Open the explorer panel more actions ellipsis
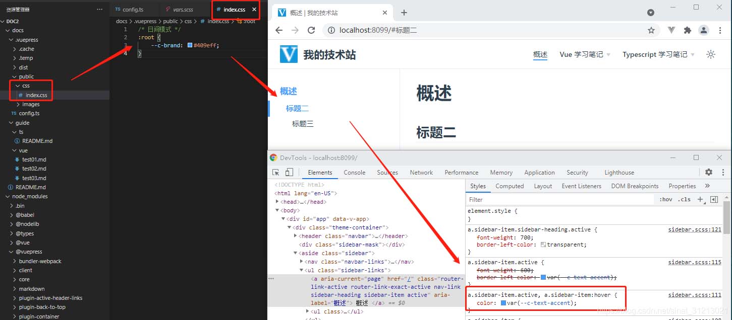The width and height of the screenshot is (732, 320). pos(99,10)
